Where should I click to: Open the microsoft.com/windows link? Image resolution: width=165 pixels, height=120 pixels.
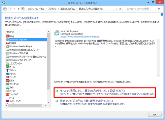(80, 37)
